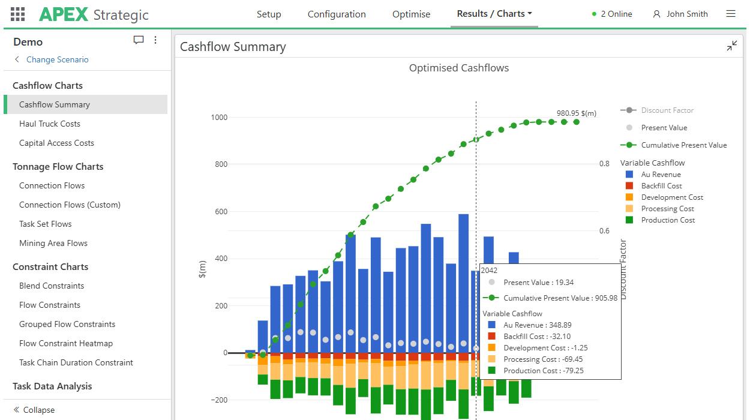Screen dimensions: 750x420
Task: Open Haul Truck Costs chart
Action: click(x=50, y=124)
